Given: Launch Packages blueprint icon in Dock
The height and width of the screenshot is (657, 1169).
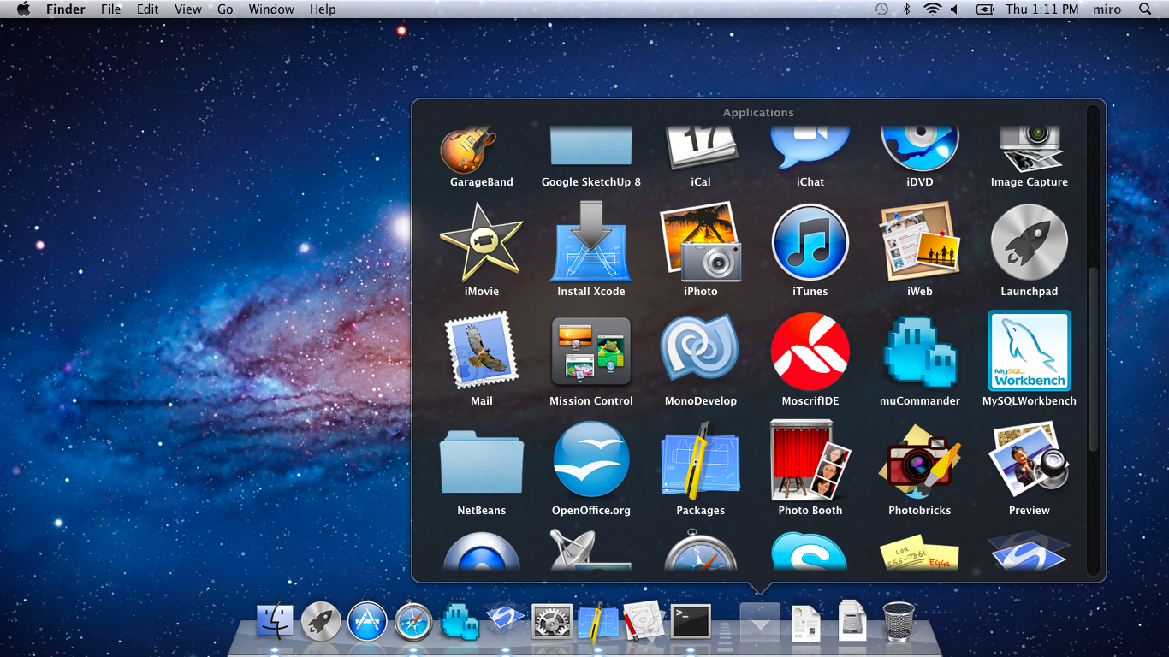Looking at the screenshot, I should [x=598, y=621].
